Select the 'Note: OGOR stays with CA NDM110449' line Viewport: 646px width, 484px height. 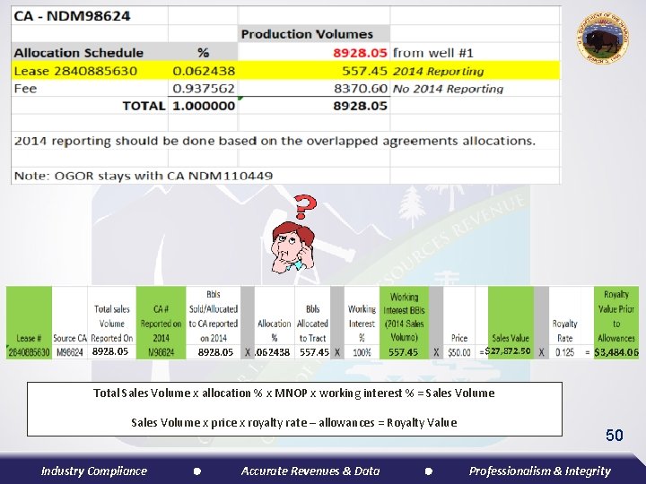(x=143, y=176)
